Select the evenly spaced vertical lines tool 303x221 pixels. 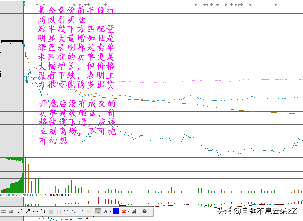coord(51,211)
